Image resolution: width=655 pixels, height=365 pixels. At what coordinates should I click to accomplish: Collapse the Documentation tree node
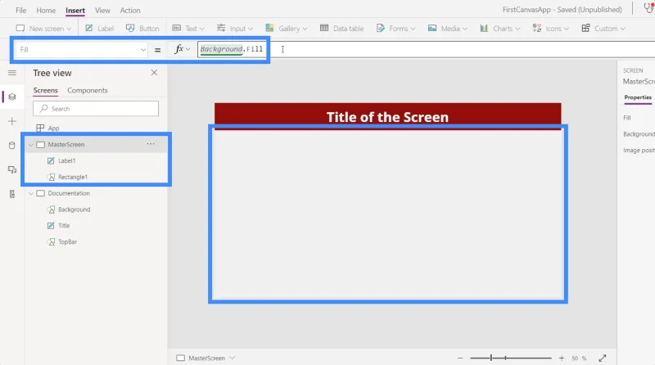click(31, 193)
